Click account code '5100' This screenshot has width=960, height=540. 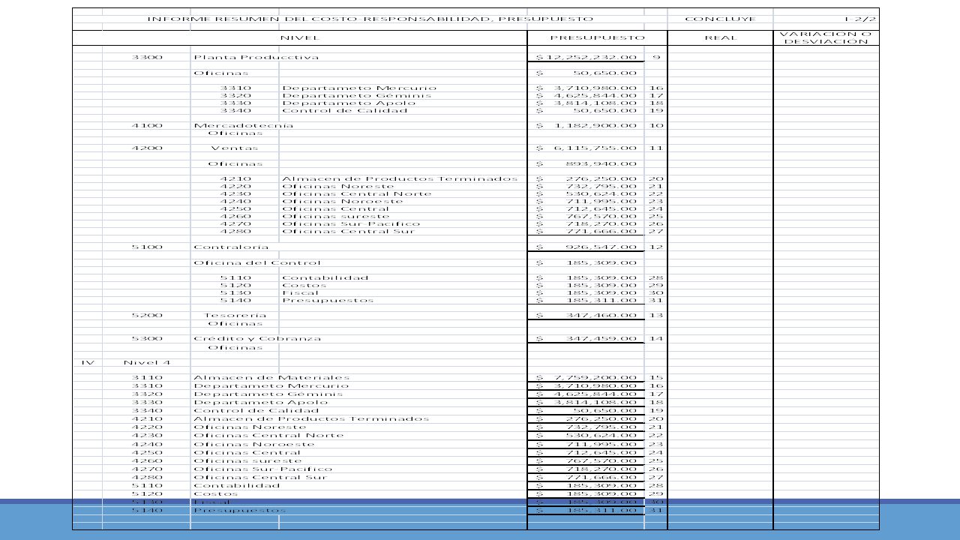pos(147,247)
